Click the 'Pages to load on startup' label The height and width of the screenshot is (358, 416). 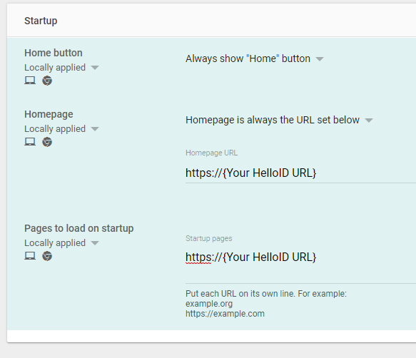(x=79, y=228)
